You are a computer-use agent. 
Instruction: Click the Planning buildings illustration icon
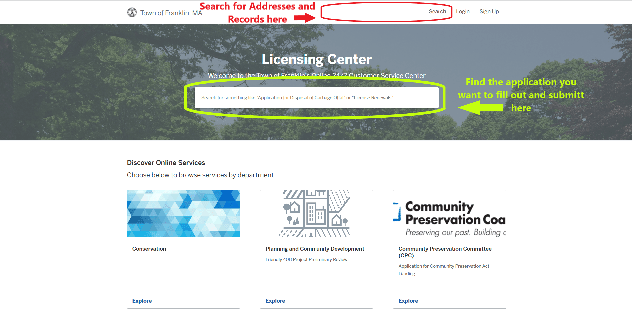click(x=316, y=214)
